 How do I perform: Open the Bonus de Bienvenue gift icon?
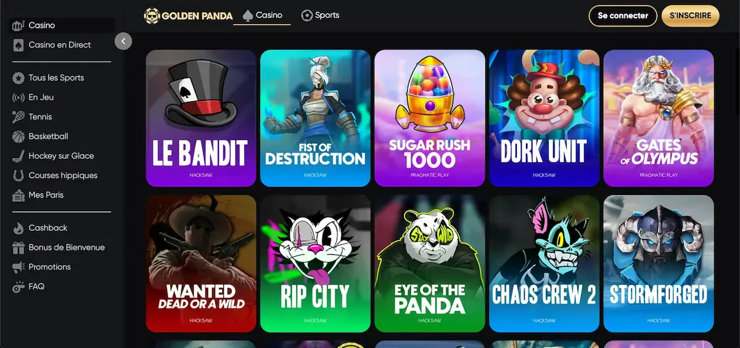18,247
